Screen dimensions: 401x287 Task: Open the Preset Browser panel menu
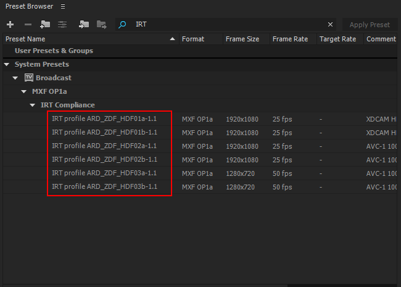[62, 6]
